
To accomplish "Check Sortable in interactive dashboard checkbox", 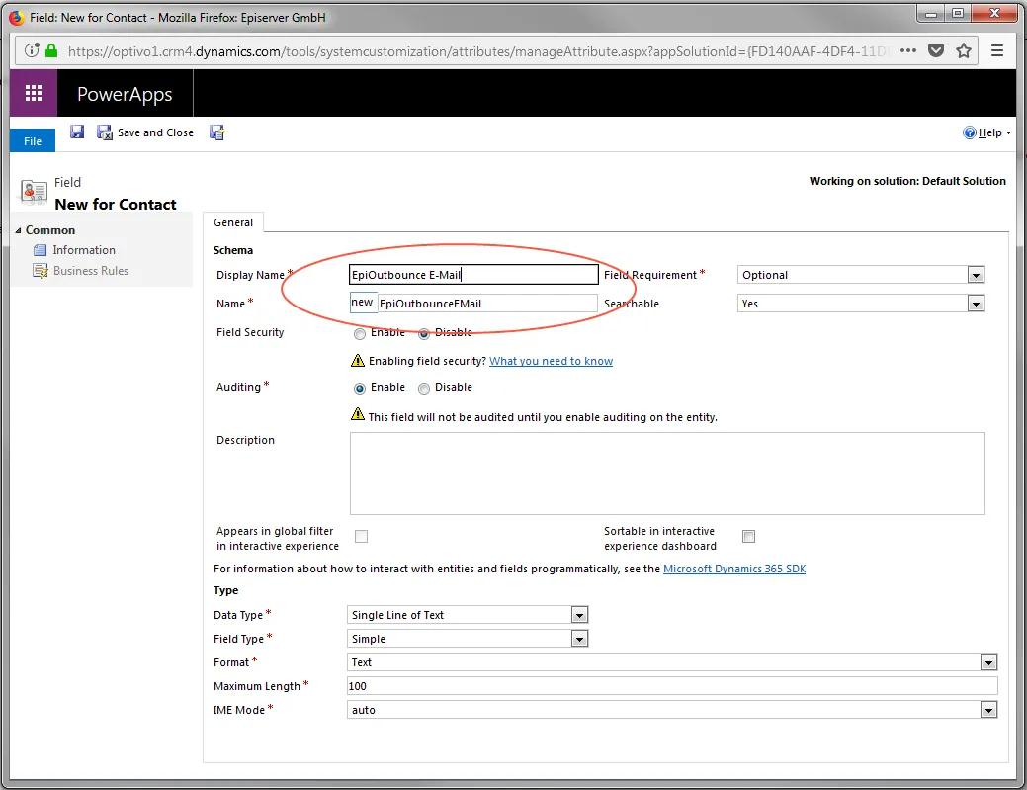I will [x=748, y=537].
